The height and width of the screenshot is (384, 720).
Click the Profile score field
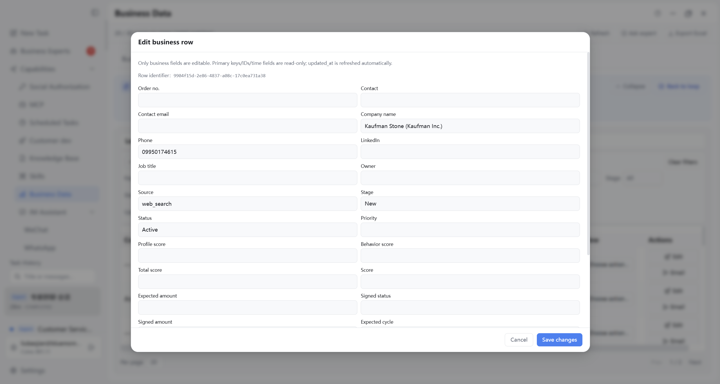click(248, 256)
